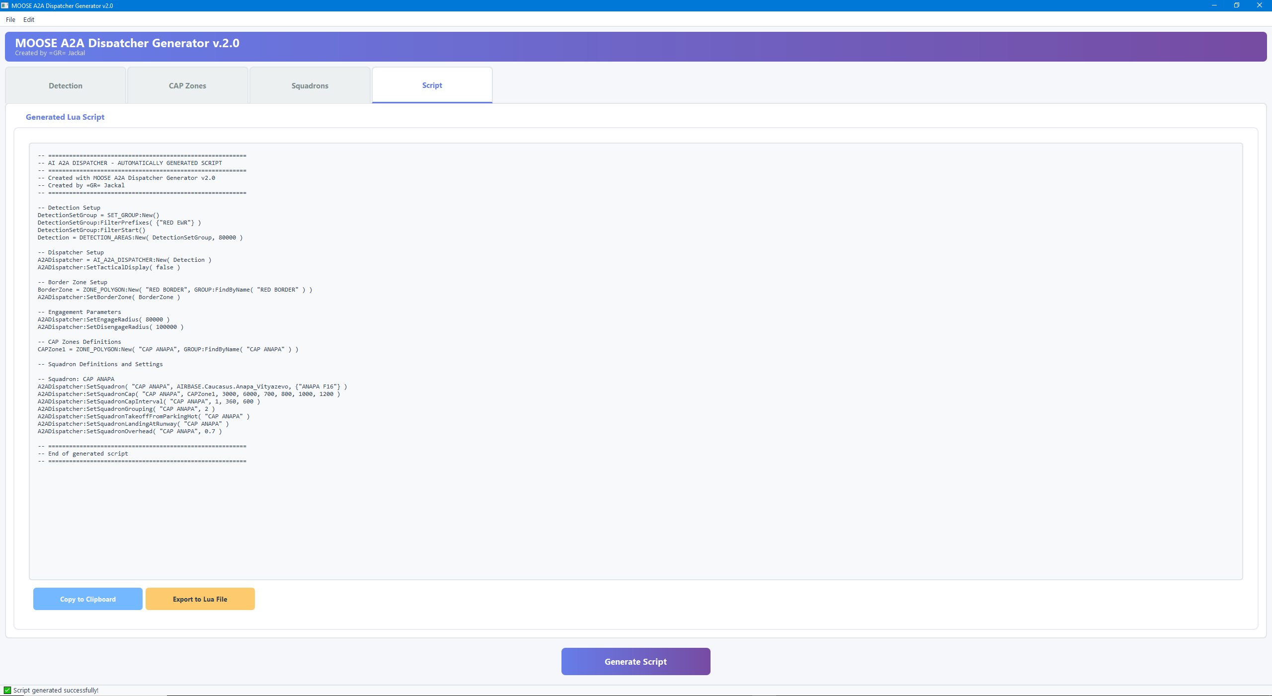Click Export to Lua File button
Image resolution: width=1272 pixels, height=696 pixels.
pos(200,599)
